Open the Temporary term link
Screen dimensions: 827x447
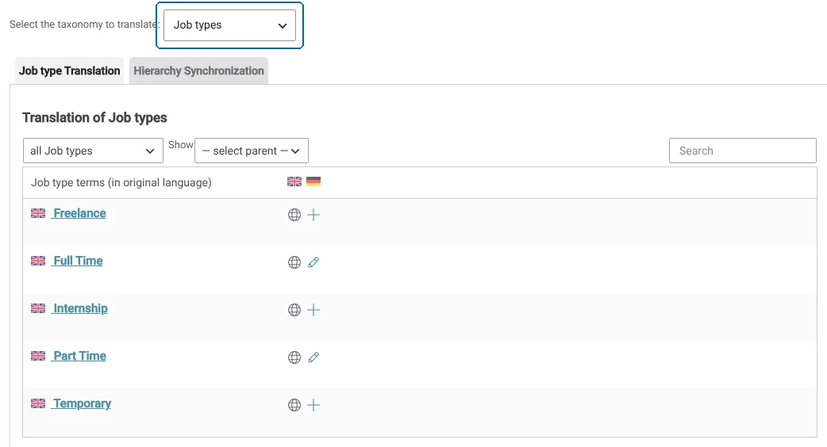pos(83,403)
